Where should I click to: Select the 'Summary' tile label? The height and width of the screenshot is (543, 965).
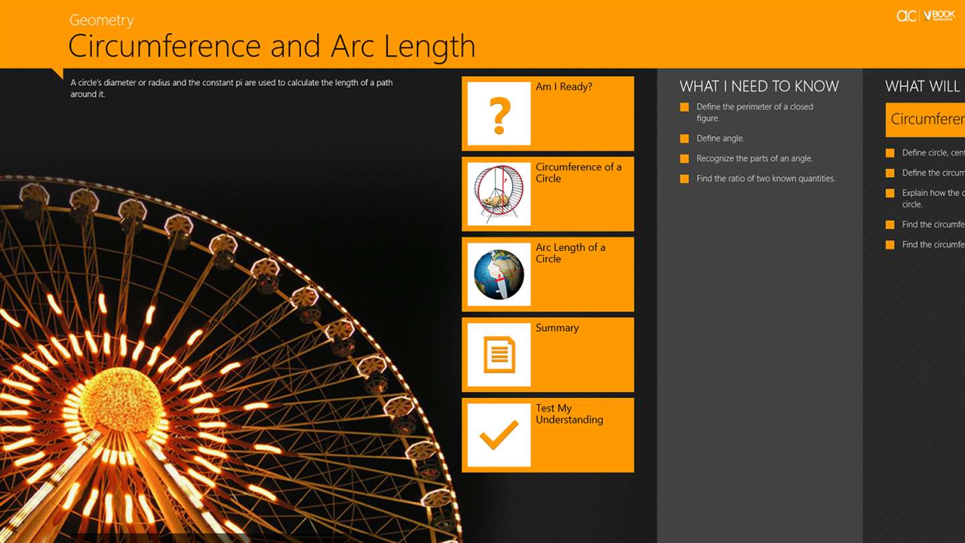(x=557, y=328)
